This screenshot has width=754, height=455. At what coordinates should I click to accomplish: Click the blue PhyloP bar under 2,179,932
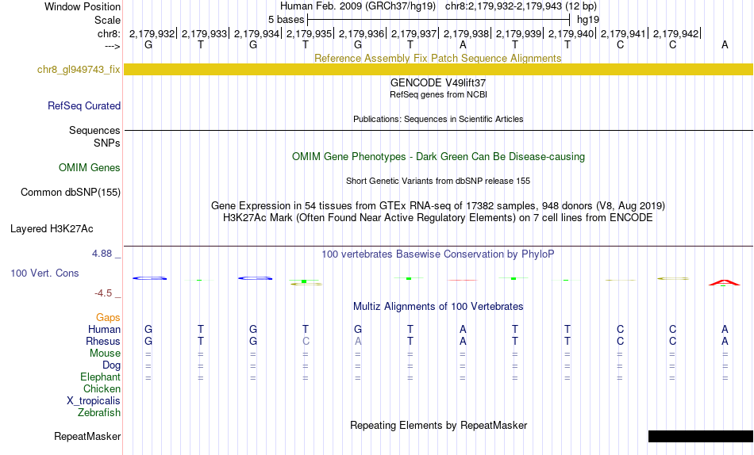tap(149, 278)
